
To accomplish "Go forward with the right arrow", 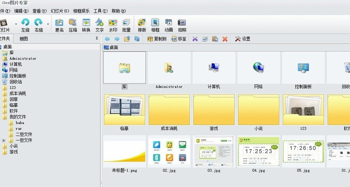I will click(117, 39).
